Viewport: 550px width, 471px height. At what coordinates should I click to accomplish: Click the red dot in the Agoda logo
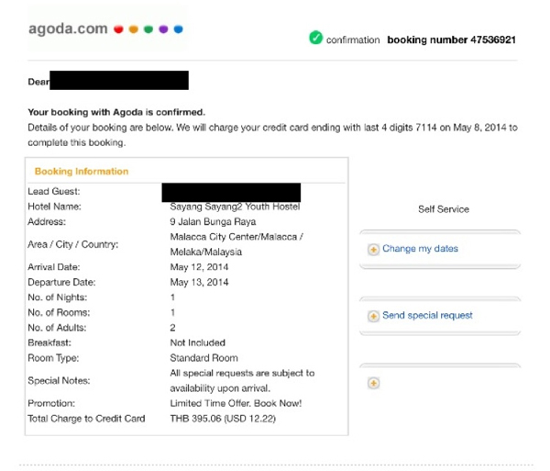coord(118,29)
